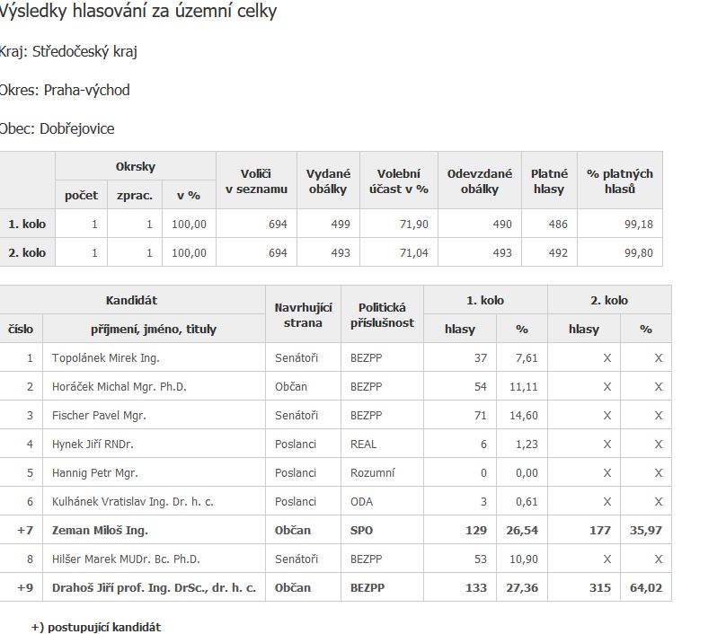Click the SPO party affiliation cell
The height and width of the screenshot is (634, 726).
pos(361,531)
